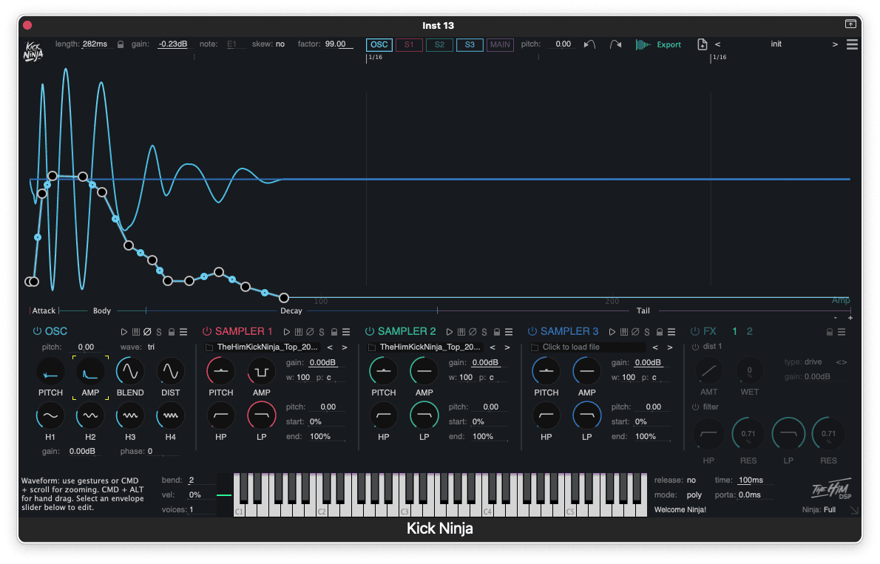Click the Sampler 1 phase invert icon
The width and height of the screenshot is (880, 564).
(x=310, y=332)
